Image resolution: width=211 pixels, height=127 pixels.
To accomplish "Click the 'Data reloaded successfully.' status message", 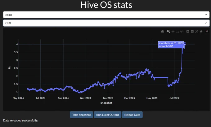I will [20, 120].
